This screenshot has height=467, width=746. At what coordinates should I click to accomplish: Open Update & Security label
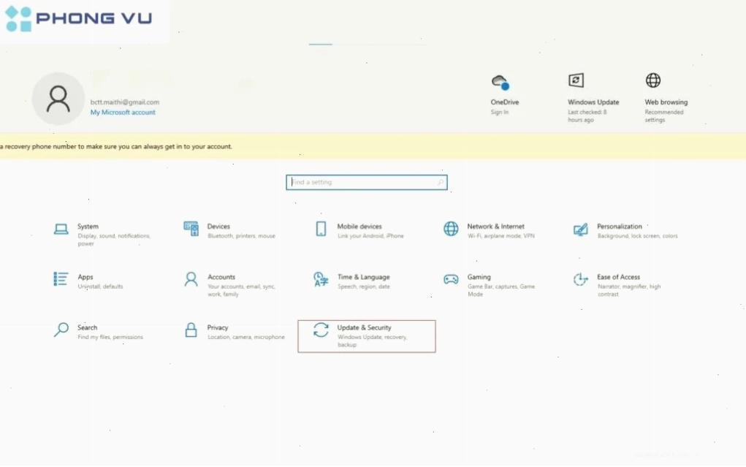coord(364,327)
